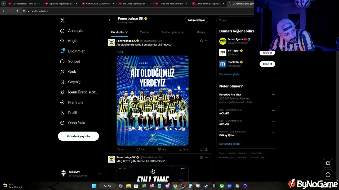Open the 'FULL TIME' post image

click(153, 174)
